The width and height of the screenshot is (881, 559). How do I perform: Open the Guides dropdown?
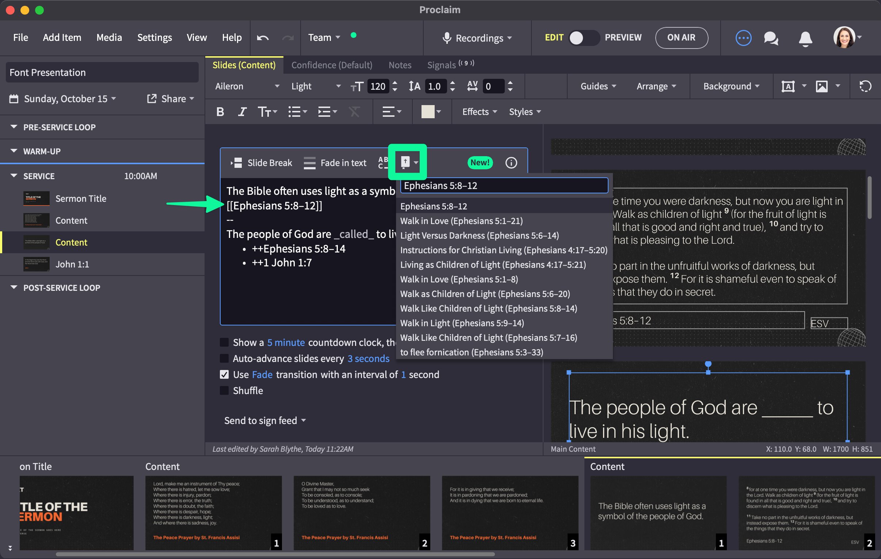coord(599,86)
